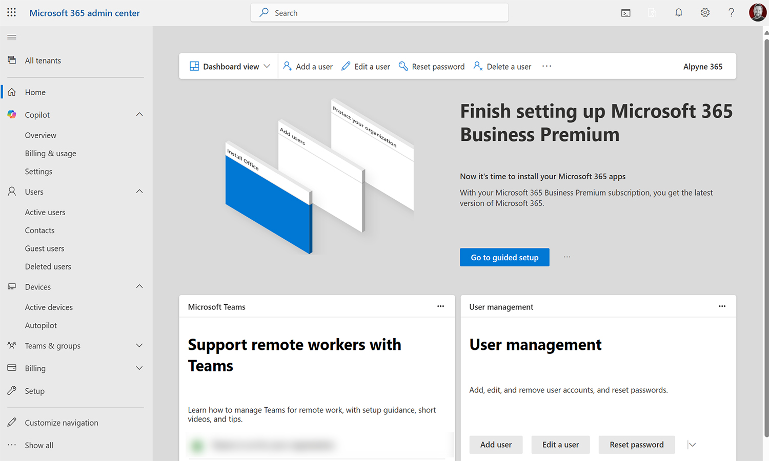Expand the Billing section chevron
The image size is (769, 461).
[139, 368]
